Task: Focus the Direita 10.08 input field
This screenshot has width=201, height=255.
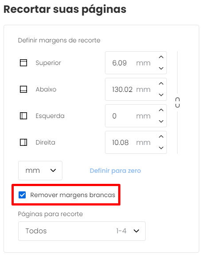Action: [136, 142]
